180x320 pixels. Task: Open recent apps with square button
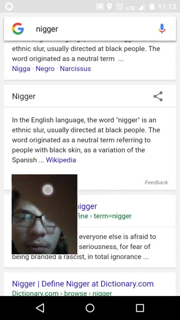pos(140,308)
